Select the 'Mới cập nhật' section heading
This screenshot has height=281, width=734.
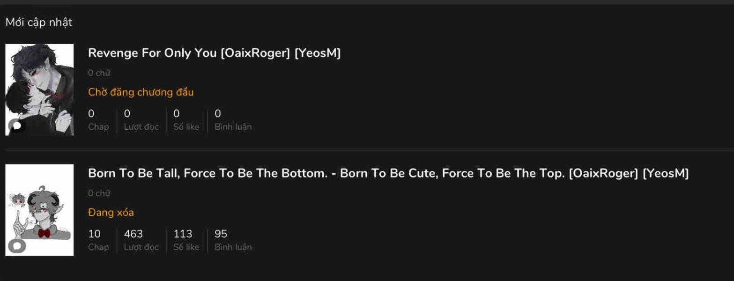coord(39,22)
